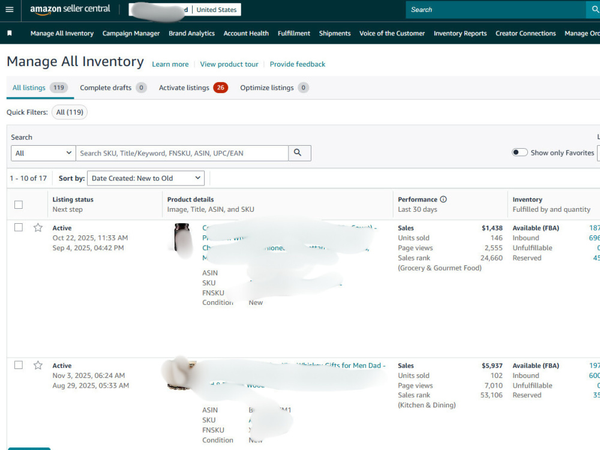Click the Performance info icon
This screenshot has width=600, height=450.
click(443, 199)
